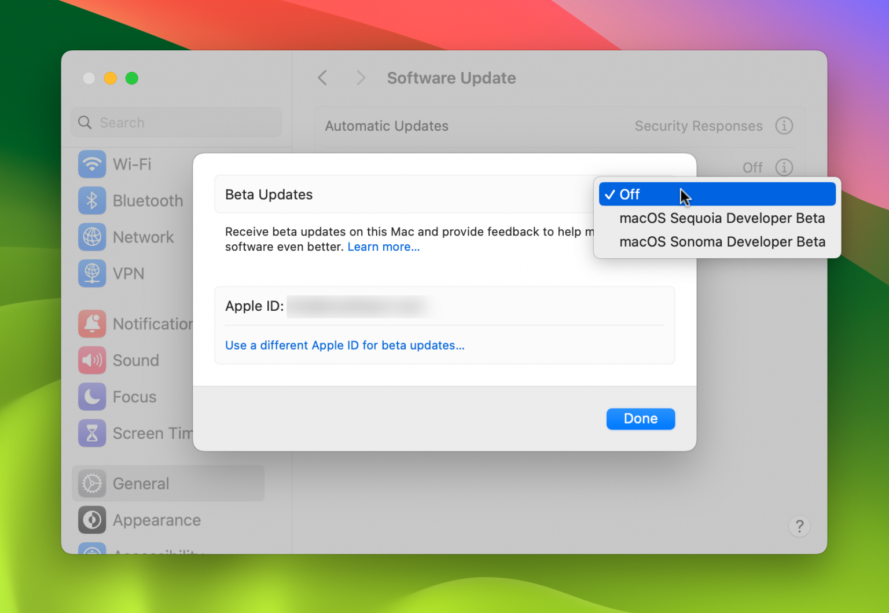Open the Learn more link
This screenshot has height=613, width=889.
click(x=383, y=247)
